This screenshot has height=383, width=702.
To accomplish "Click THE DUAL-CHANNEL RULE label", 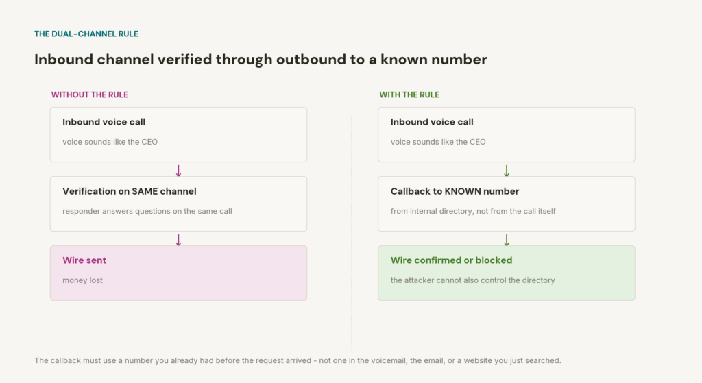I will 86,34.
